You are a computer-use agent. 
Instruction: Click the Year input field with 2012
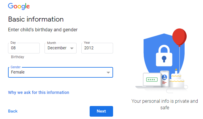97,48
